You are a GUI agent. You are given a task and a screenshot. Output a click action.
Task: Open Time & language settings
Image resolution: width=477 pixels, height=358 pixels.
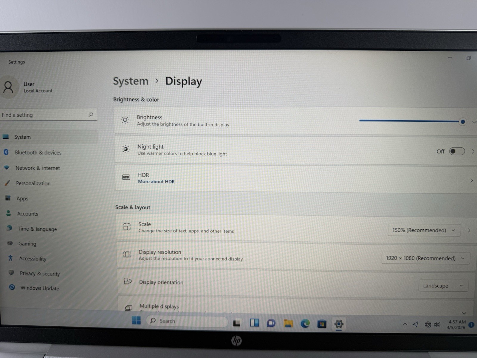point(37,229)
